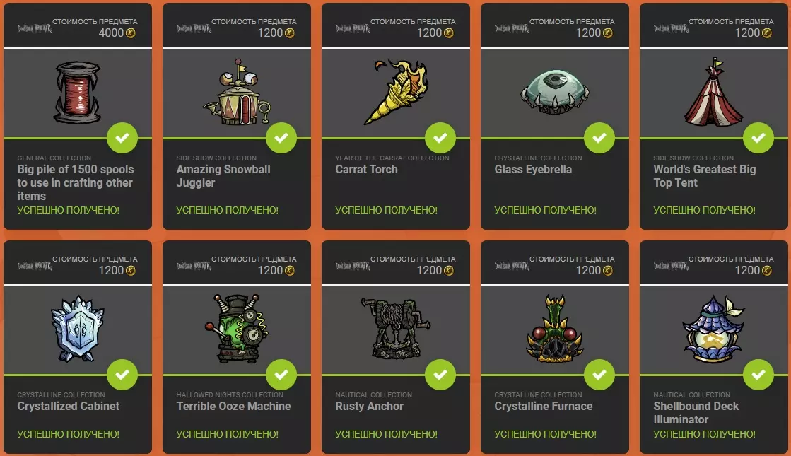This screenshot has width=791, height=456.
Task: Open the Rusty Anchor item image
Action: [396, 329]
